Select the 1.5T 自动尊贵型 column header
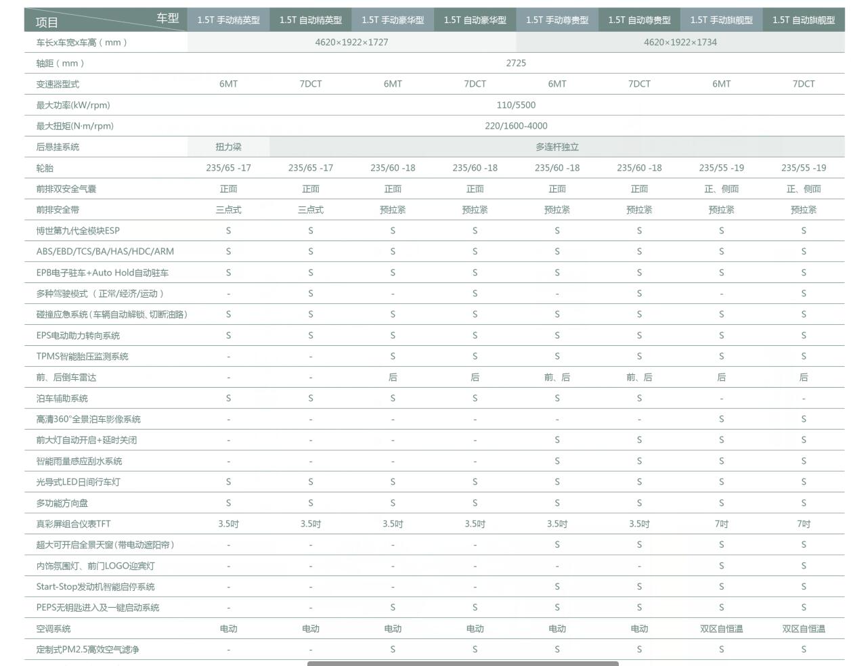Image resolution: width=851 pixels, height=666 pixels. tap(639, 20)
